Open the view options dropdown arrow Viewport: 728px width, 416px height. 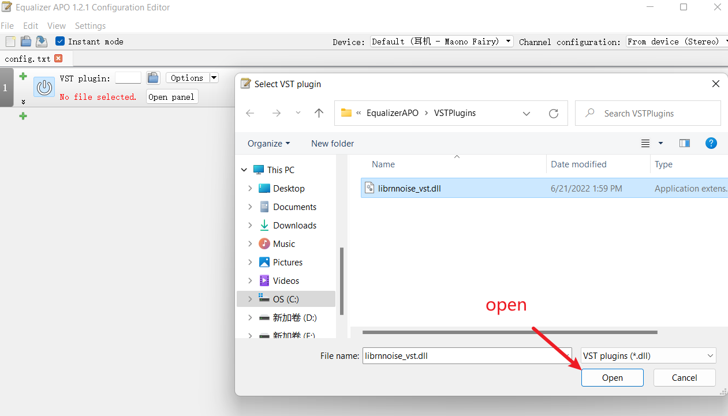click(x=661, y=144)
